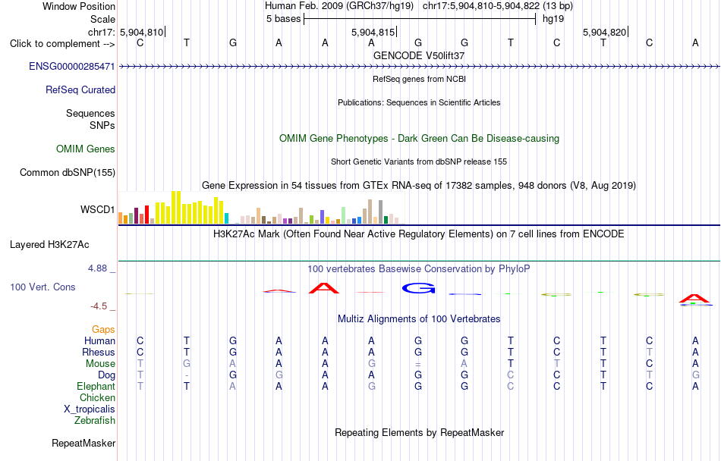Click 'Multiz Alignments of 100 Vertebrates' title

coord(419,318)
